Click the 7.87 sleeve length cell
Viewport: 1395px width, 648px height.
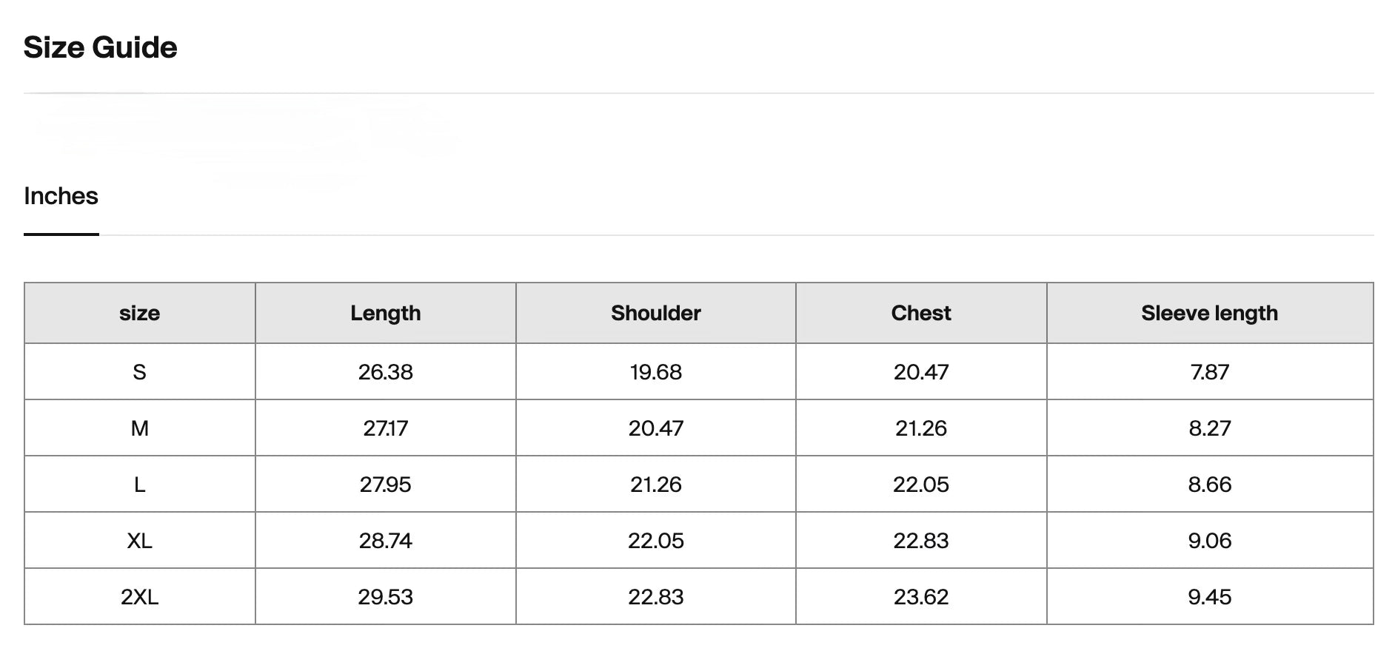click(x=1210, y=371)
